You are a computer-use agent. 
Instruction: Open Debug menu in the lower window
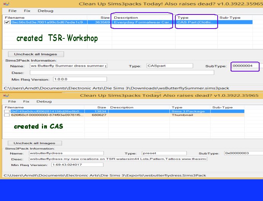[44, 102]
